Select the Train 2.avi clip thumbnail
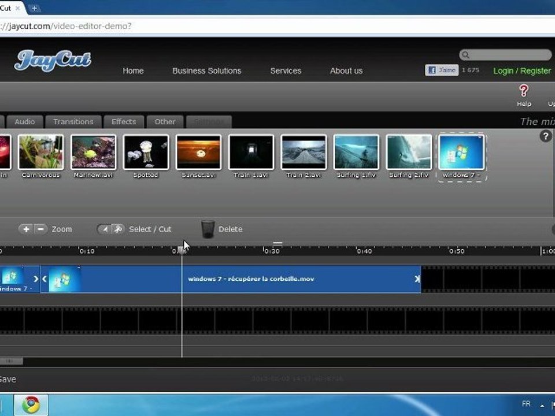Viewport: 555px width, 416px height. [304, 152]
